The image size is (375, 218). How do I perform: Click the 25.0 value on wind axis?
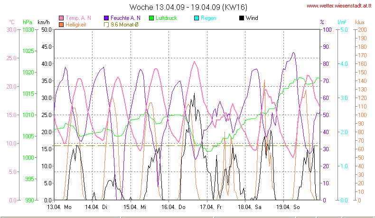[47, 115]
